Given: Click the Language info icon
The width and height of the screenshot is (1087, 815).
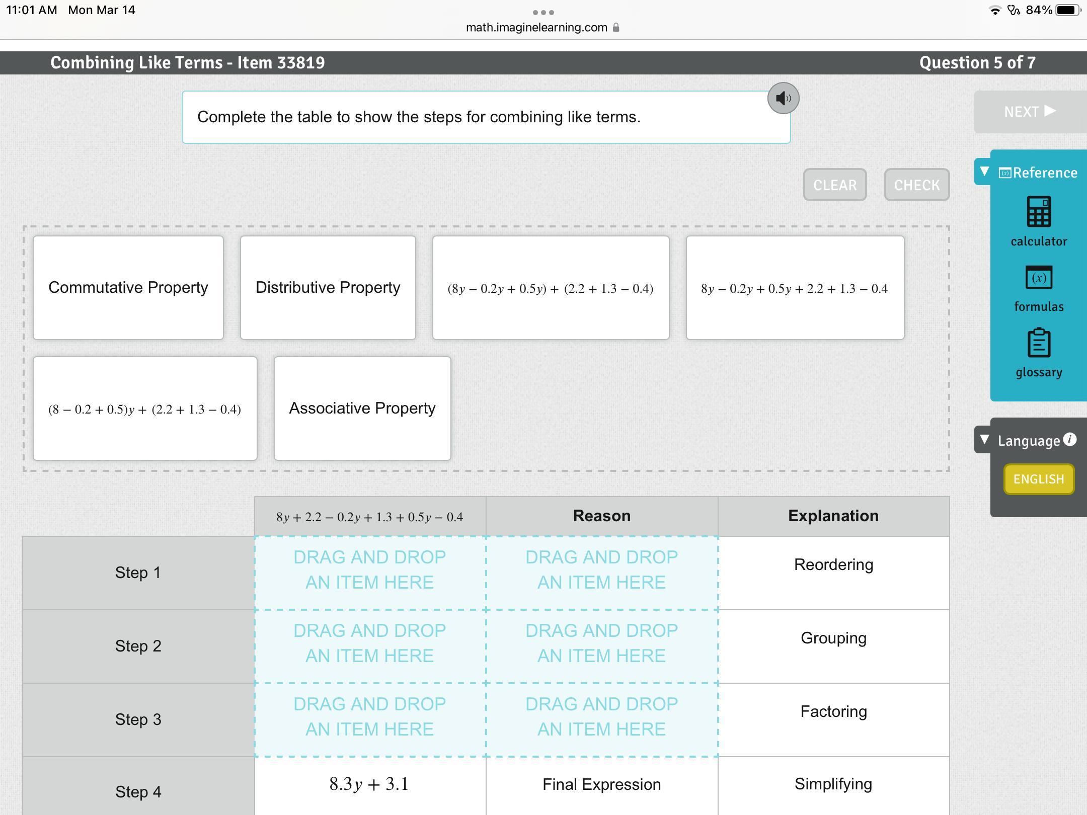Looking at the screenshot, I should click(x=1069, y=439).
